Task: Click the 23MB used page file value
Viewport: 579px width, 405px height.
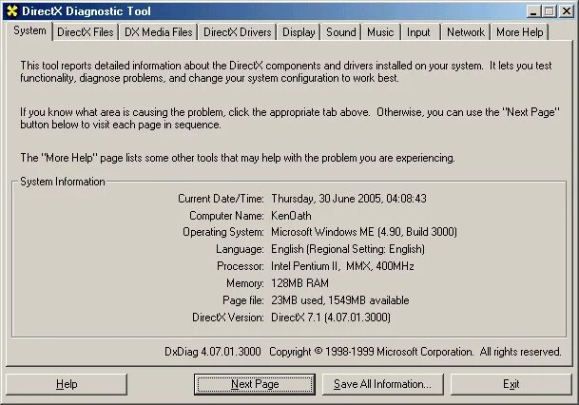Action: (340, 300)
